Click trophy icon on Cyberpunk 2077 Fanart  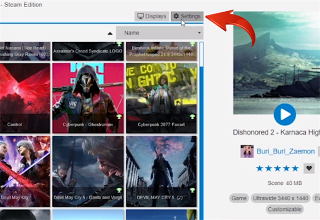tap(192, 117)
